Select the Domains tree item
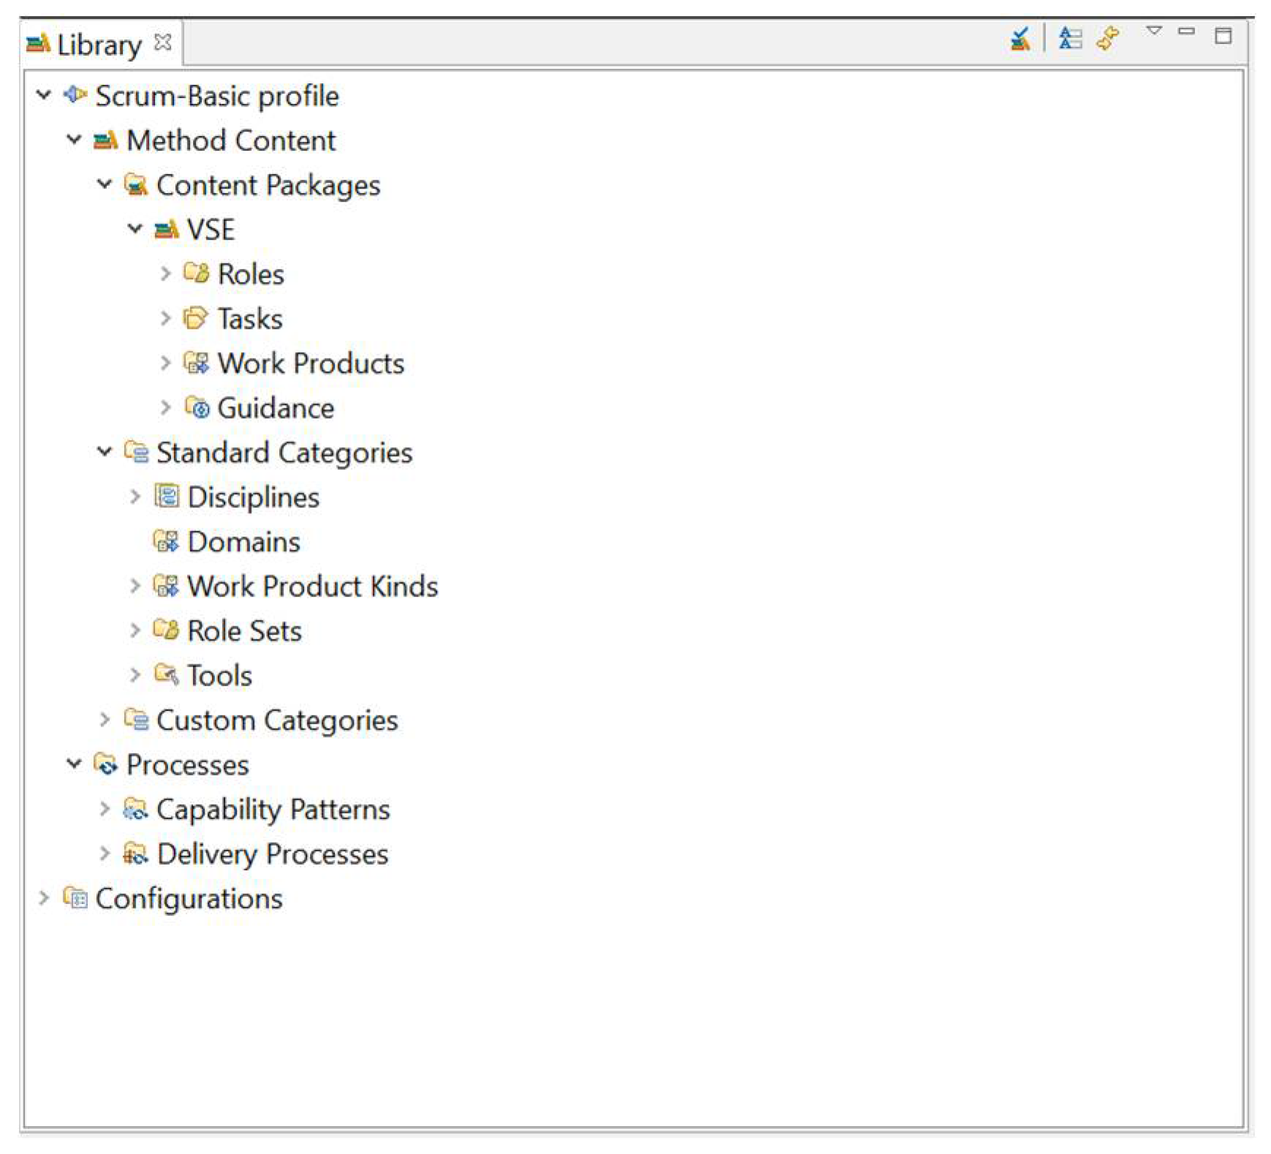1271x1154 pixels. [243, 542]
